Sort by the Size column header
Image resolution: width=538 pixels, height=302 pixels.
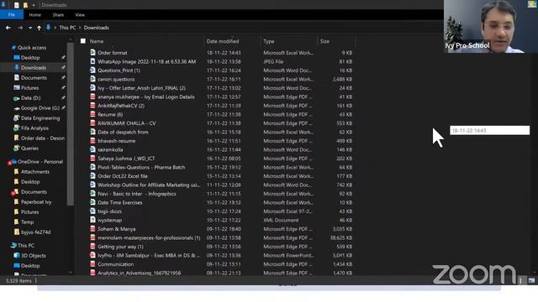pos(325,41)
